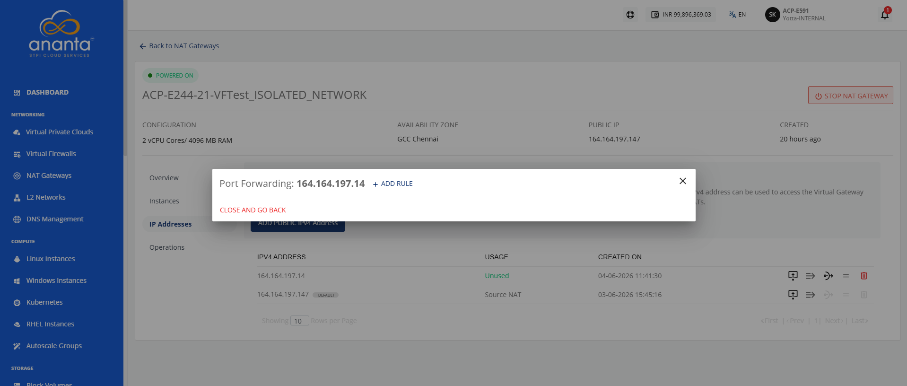This screenshot has width=907, height=386.
Task: Click port forwarding arrow icon for 164.164.197.147
Action: click(810, 295)
